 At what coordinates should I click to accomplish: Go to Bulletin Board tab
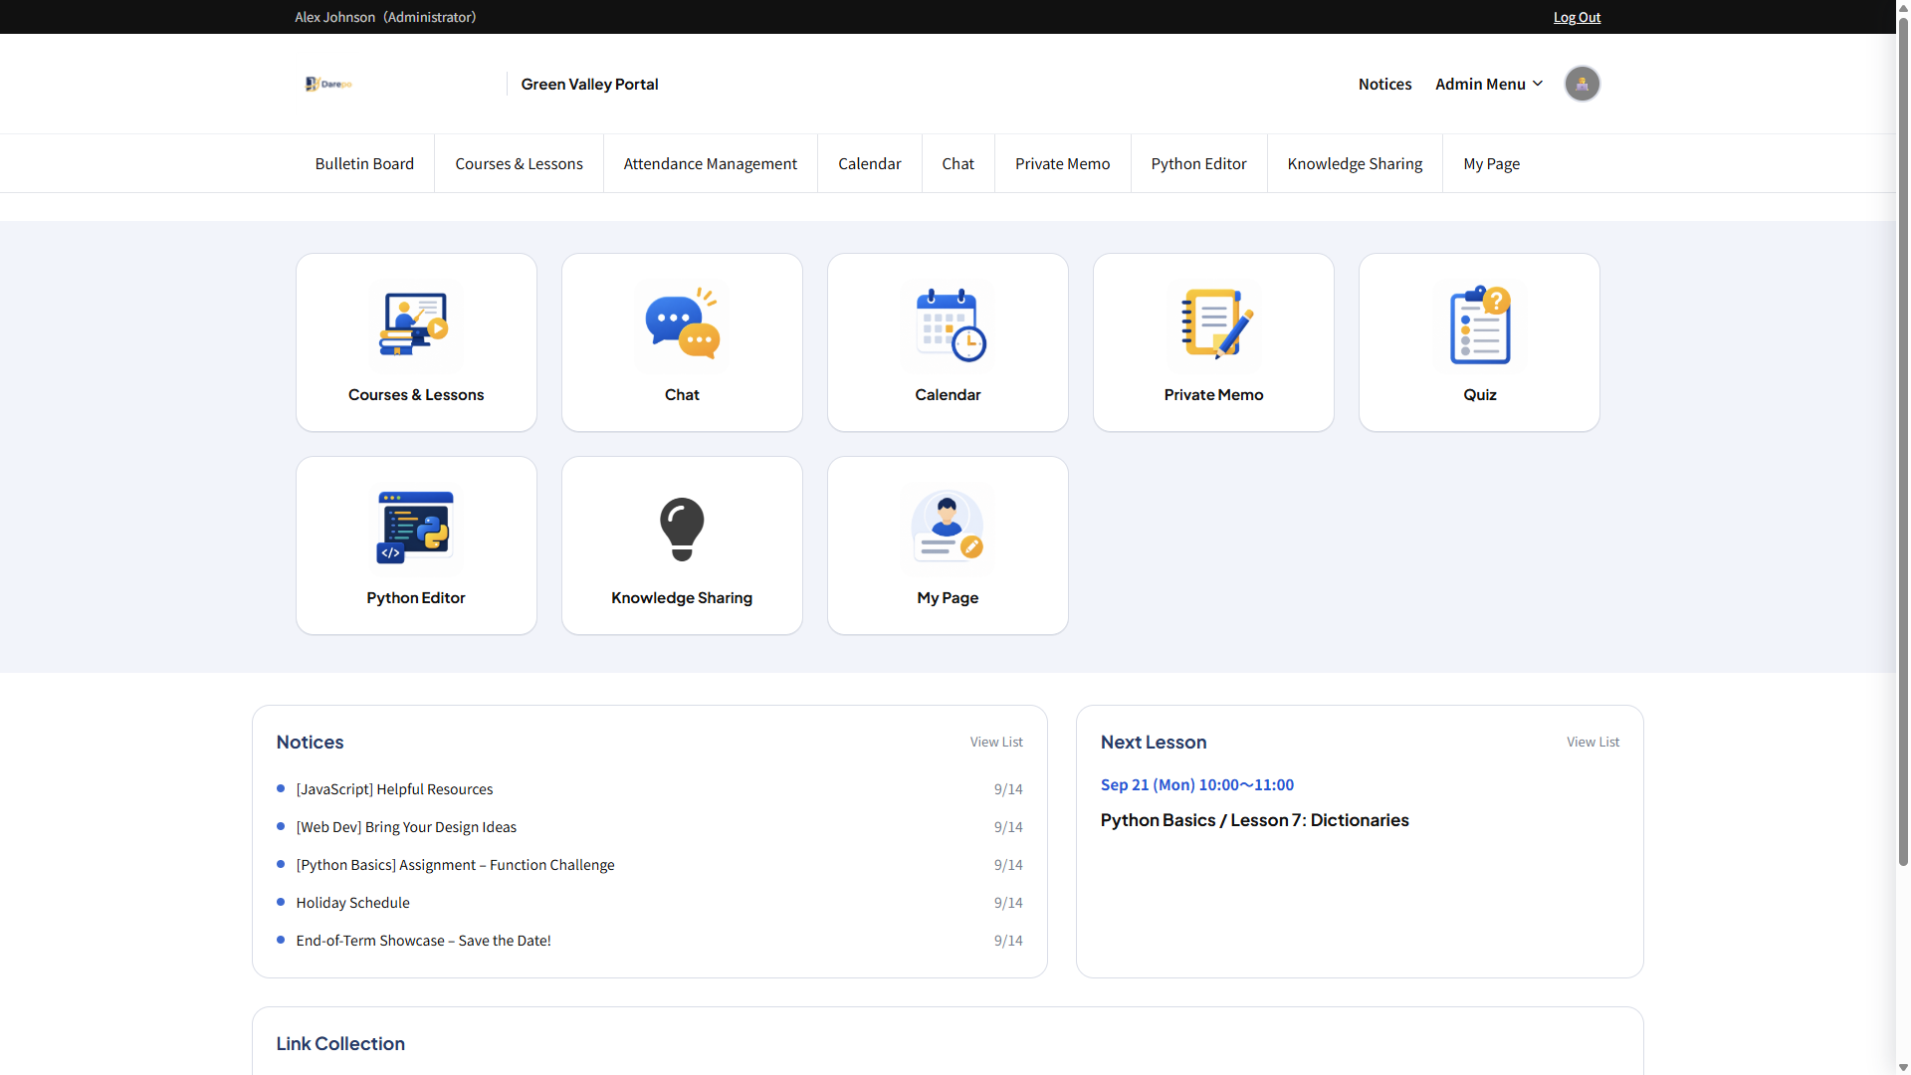[364, 163]
